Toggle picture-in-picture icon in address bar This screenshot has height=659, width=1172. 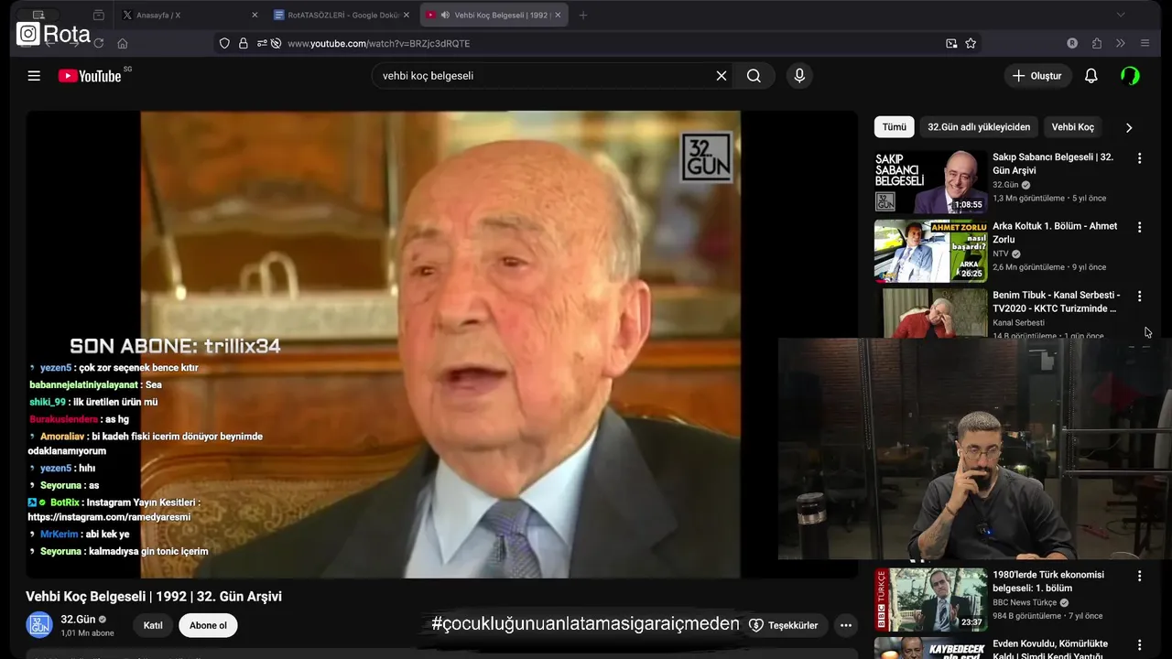click(x=951, y=43)
